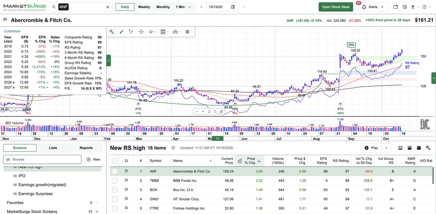Toggle the select-all checkbox in table header

coord(115,161)
